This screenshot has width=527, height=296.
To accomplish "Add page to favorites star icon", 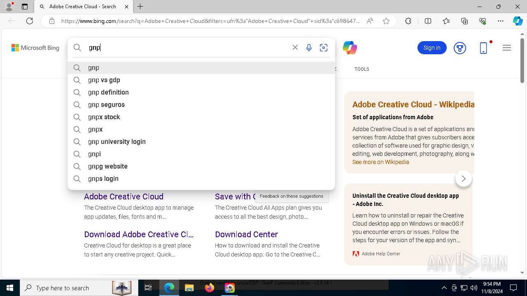I will [x=386, y=21].
